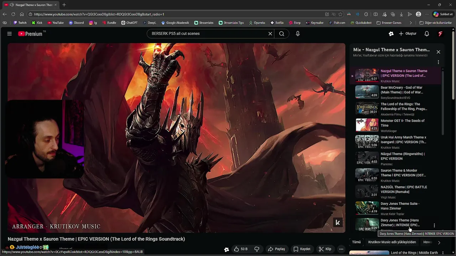
Task: Open options for Davy Jones INTENSE EPIC
Action: (434, 225)
